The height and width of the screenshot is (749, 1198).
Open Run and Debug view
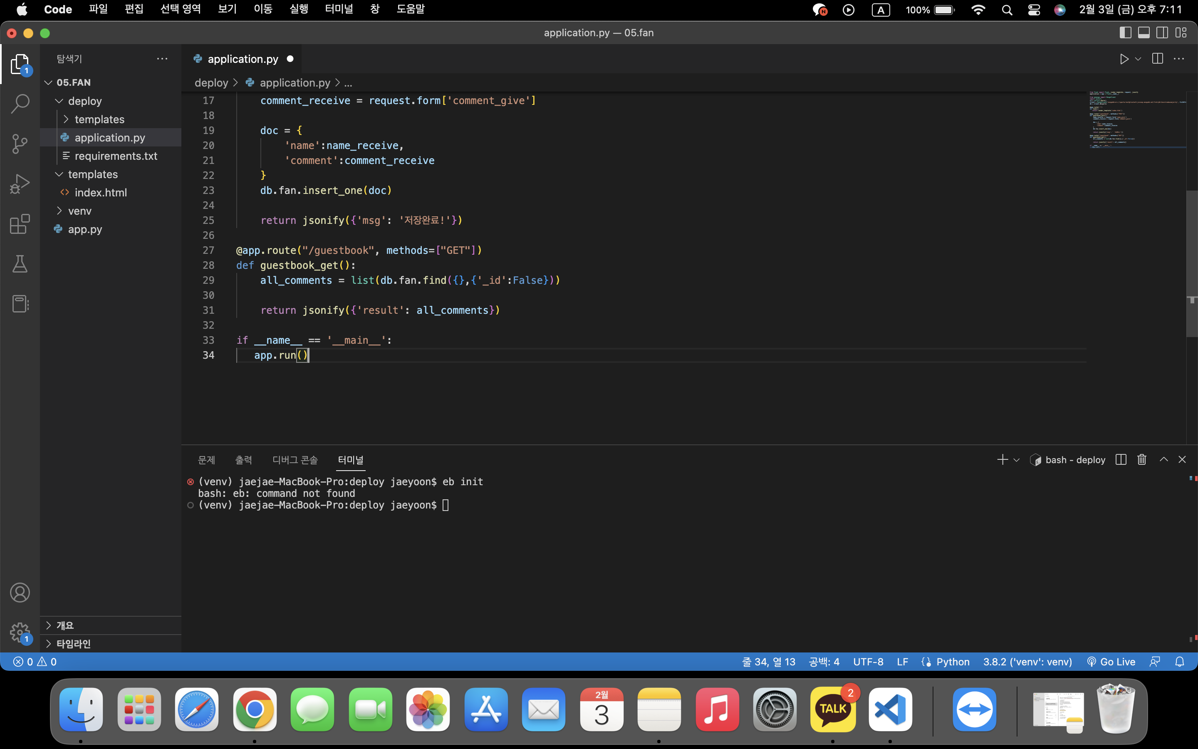pos(20,184)
